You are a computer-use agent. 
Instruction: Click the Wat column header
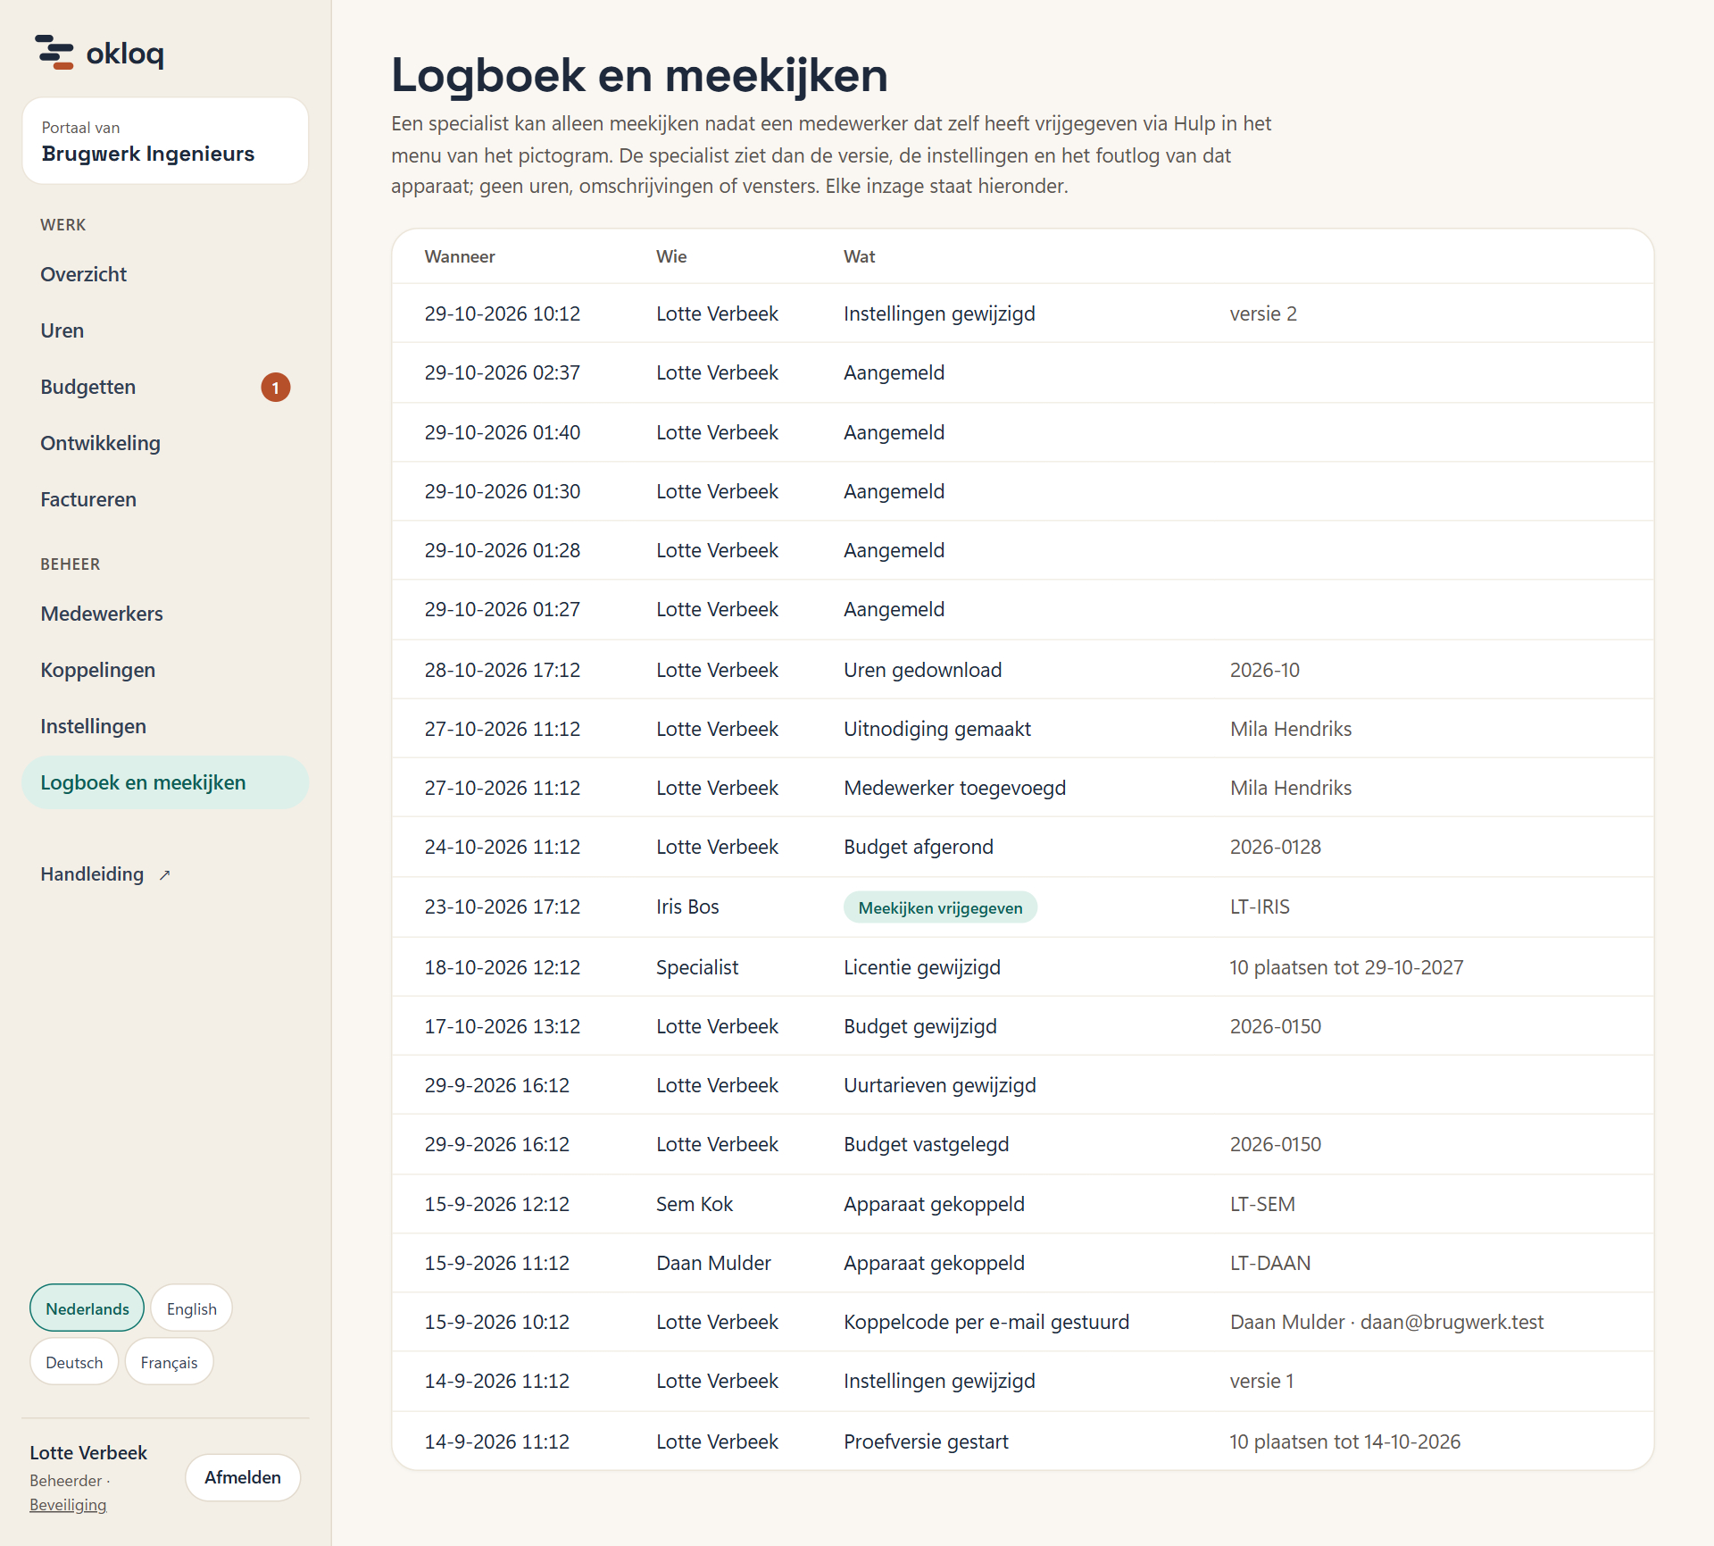pos(859,256)
